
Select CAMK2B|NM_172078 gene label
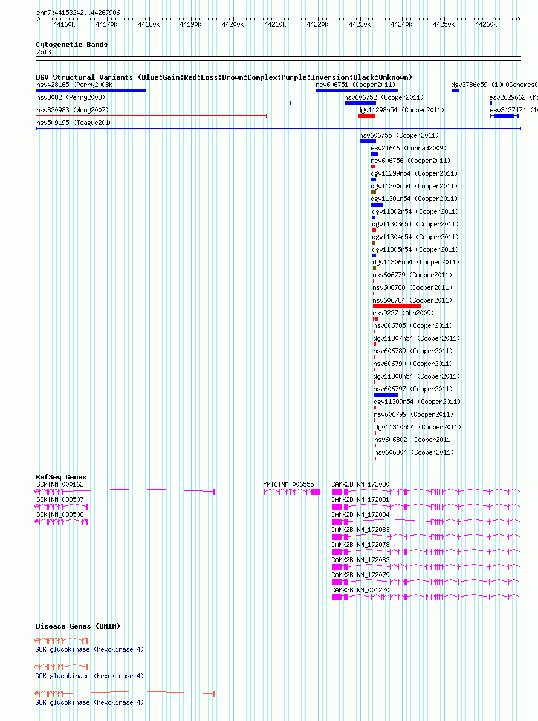tap(360, 545)
